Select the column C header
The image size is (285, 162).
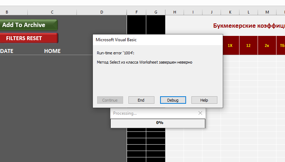click(x=52, y=12)
